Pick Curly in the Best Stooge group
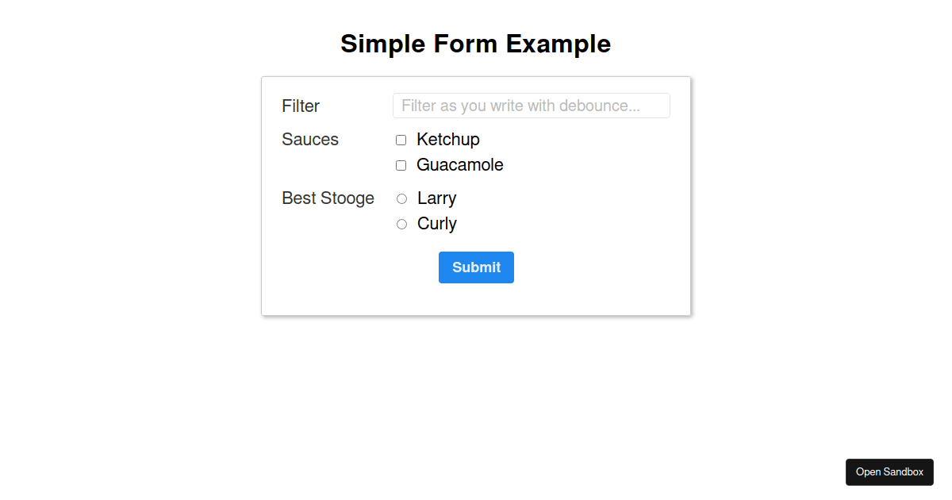The width and height of the screenshot is (952, 500). [401, 224]
